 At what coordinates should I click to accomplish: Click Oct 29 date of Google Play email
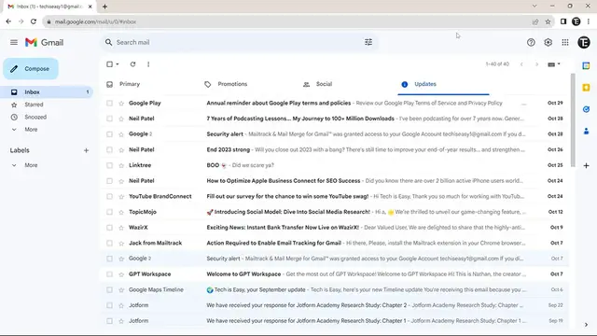555,104
